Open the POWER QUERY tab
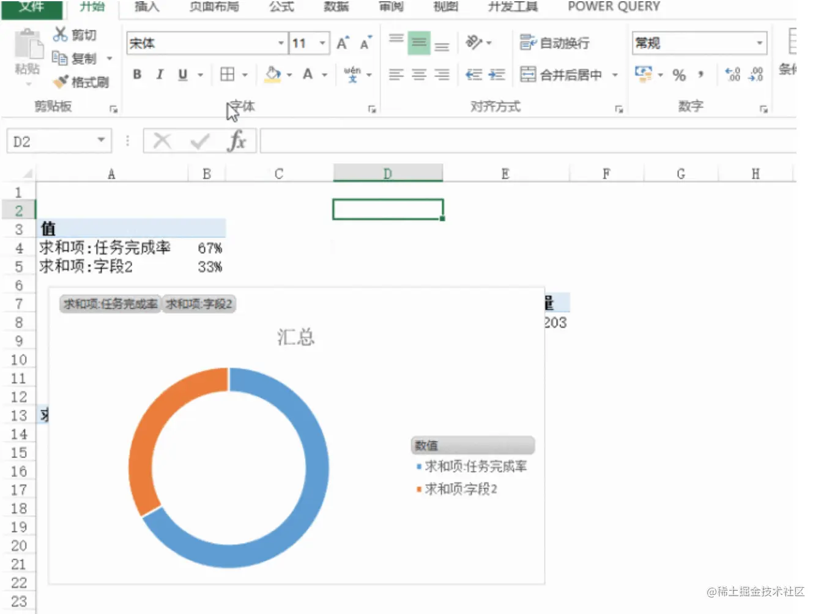Viewport: 821px width, 614px height. [x=613, y=7]
